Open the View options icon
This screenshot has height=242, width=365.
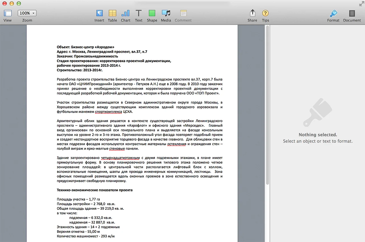coord(7,13)
